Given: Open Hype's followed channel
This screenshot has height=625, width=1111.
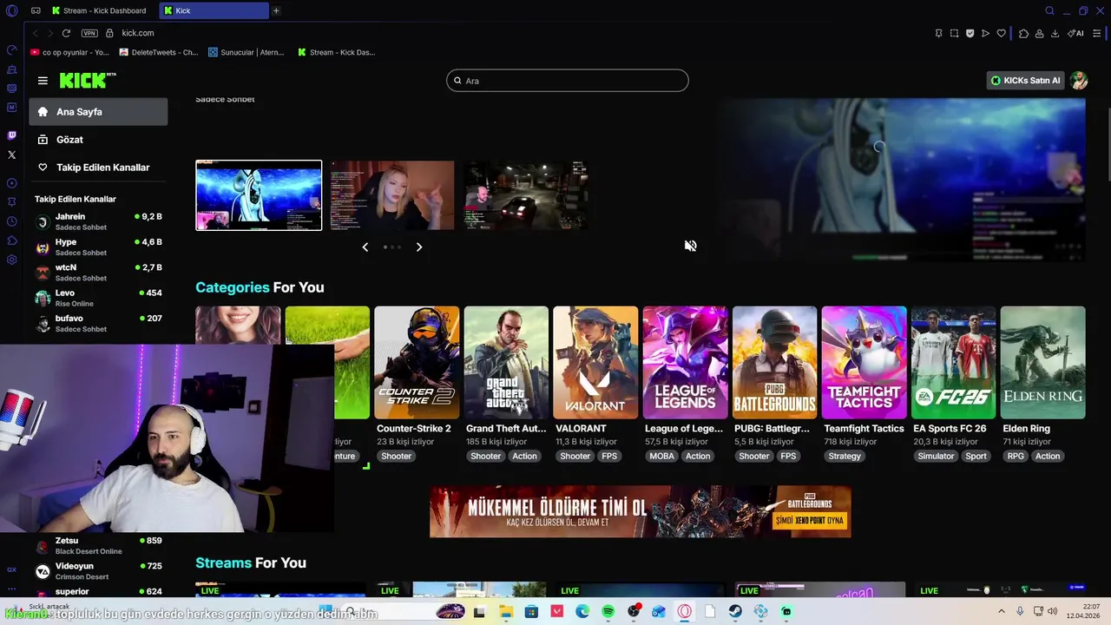Looking at the screenshot, I should pyautogui.click(x=98, y=247).
